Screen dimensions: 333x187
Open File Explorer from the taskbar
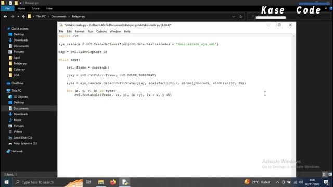(x=101, y=182)
